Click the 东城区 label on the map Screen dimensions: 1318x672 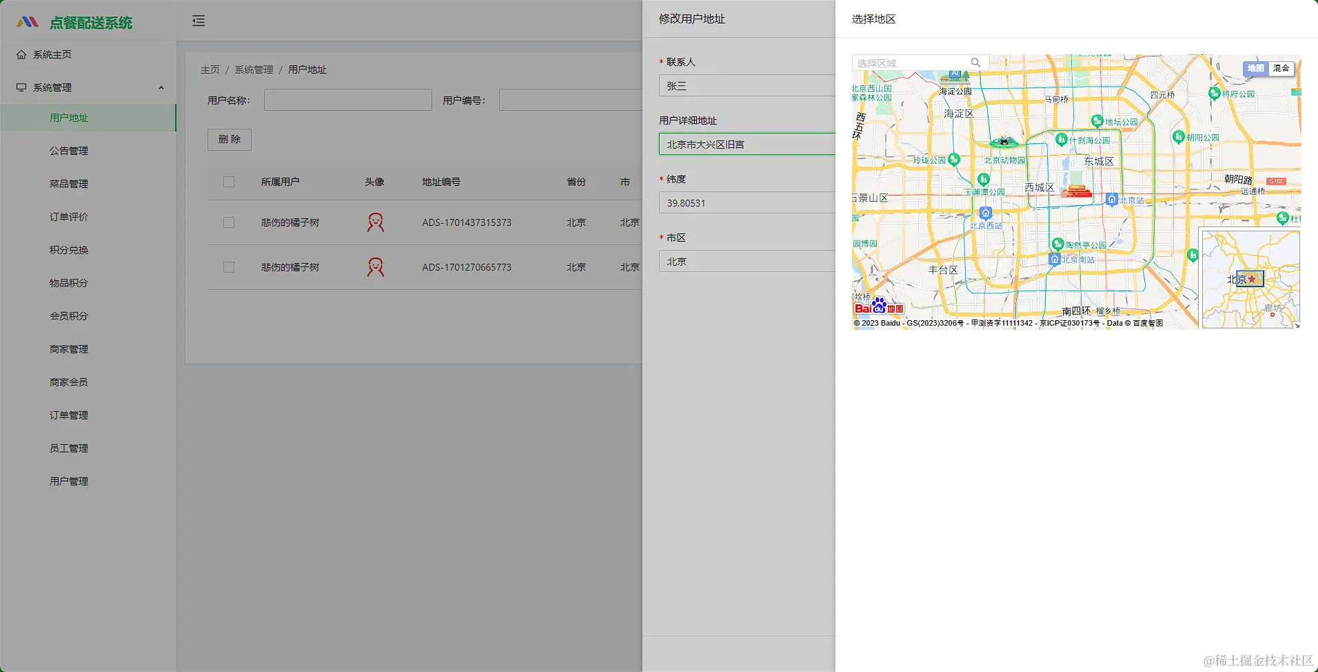pyautogui.click(x=1099, y=161)
